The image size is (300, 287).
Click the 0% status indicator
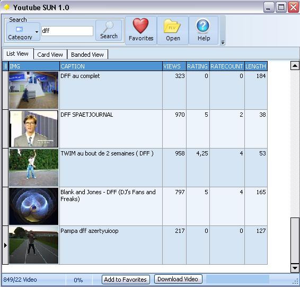tap(78, 280)
